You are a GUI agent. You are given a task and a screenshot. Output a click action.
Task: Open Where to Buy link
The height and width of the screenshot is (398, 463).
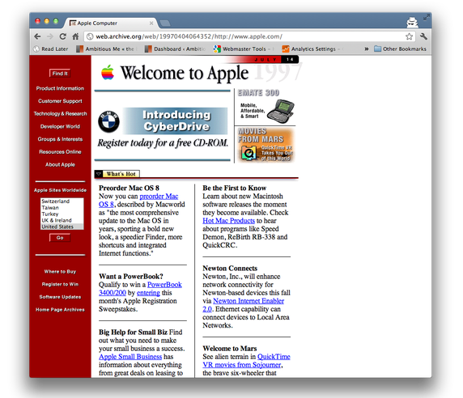[x=60, y=272]
